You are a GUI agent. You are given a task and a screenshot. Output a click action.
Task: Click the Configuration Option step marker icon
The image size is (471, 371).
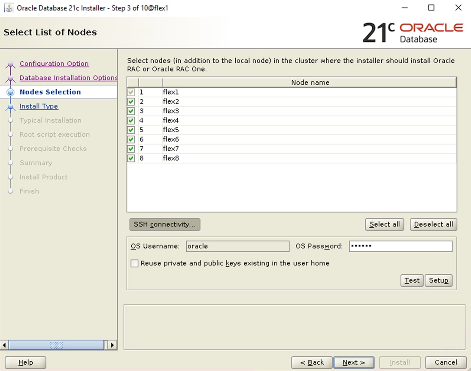10,64
